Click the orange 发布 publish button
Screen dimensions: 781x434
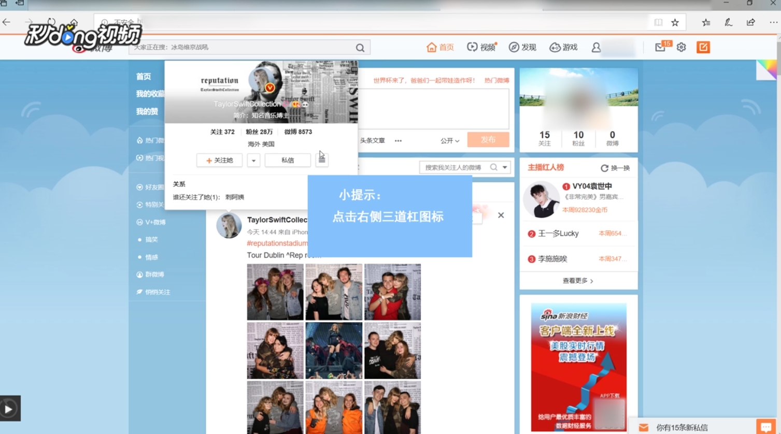(x=488, y=140)
